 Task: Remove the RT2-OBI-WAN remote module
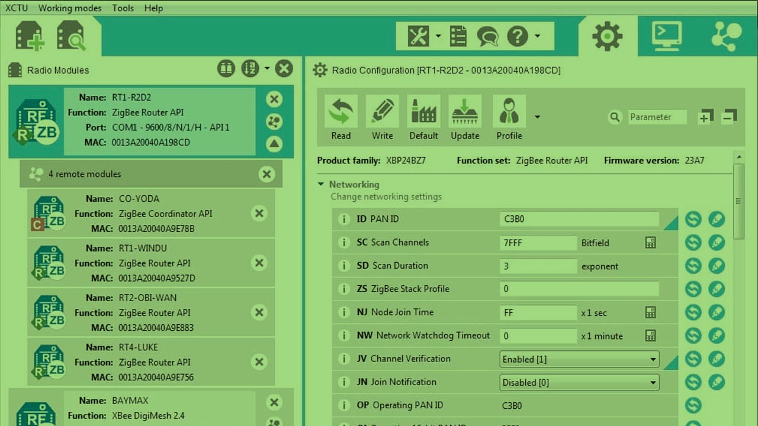point(259,312)
